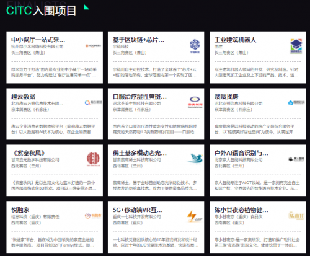Click the CITC入围项目 heading

41,11
